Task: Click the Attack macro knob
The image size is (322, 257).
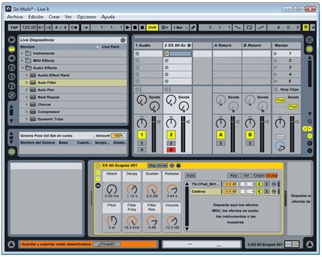Action: (x=111, y=189)
